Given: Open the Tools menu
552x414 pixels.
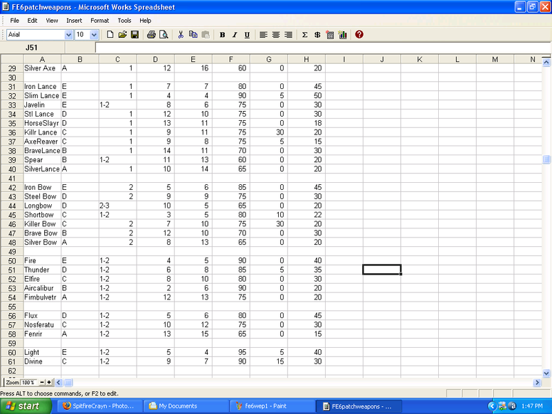Looking at the screenshot, I should [124, 21].
